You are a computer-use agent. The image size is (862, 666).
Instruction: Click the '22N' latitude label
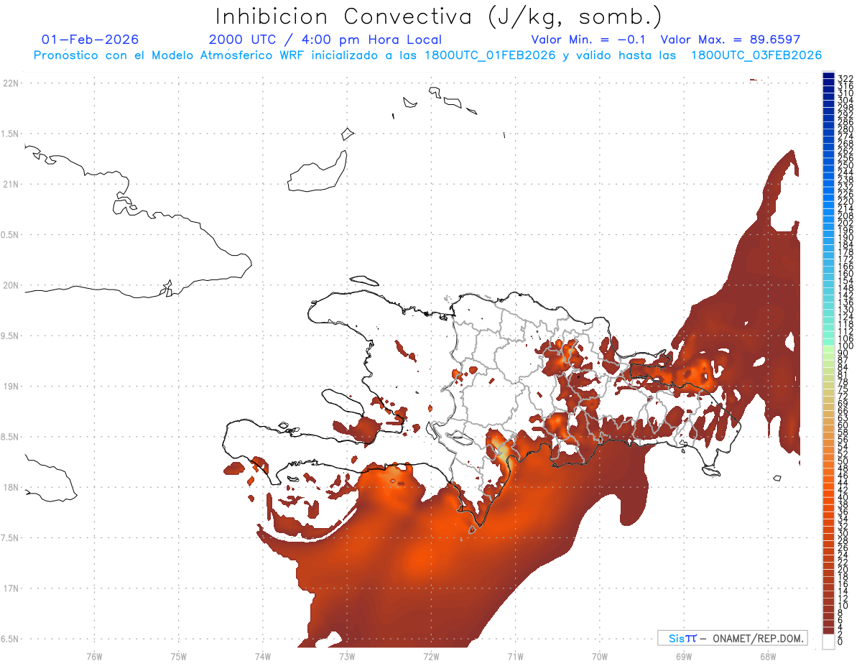point(11,83)
